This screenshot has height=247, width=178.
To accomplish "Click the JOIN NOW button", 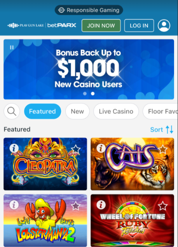I will pos(101,26).
